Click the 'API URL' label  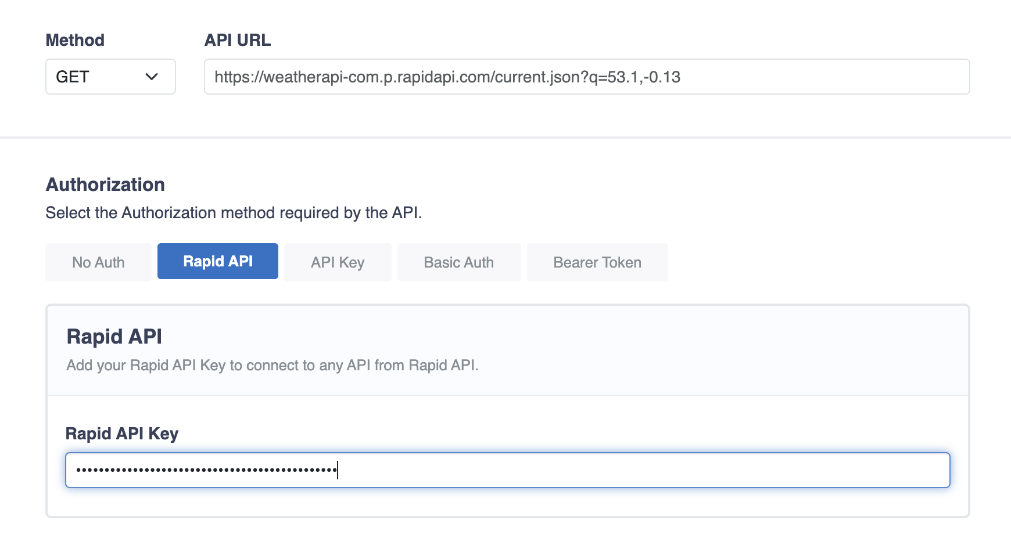tap(238, 40)
